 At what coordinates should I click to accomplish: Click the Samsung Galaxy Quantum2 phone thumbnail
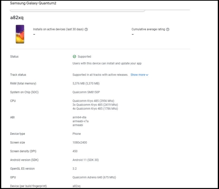[20, 34]
